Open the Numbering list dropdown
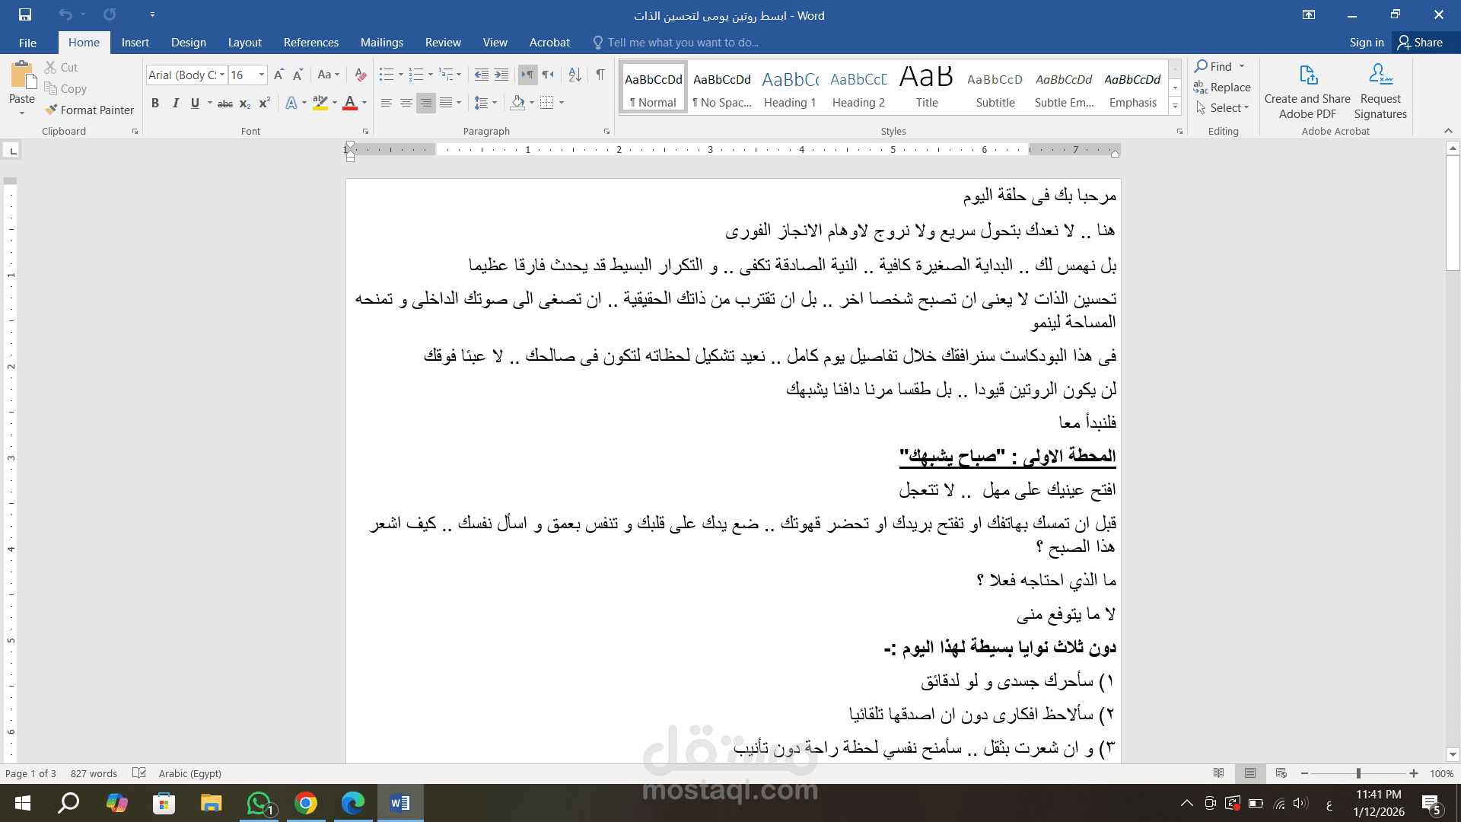 coord(431,75)
